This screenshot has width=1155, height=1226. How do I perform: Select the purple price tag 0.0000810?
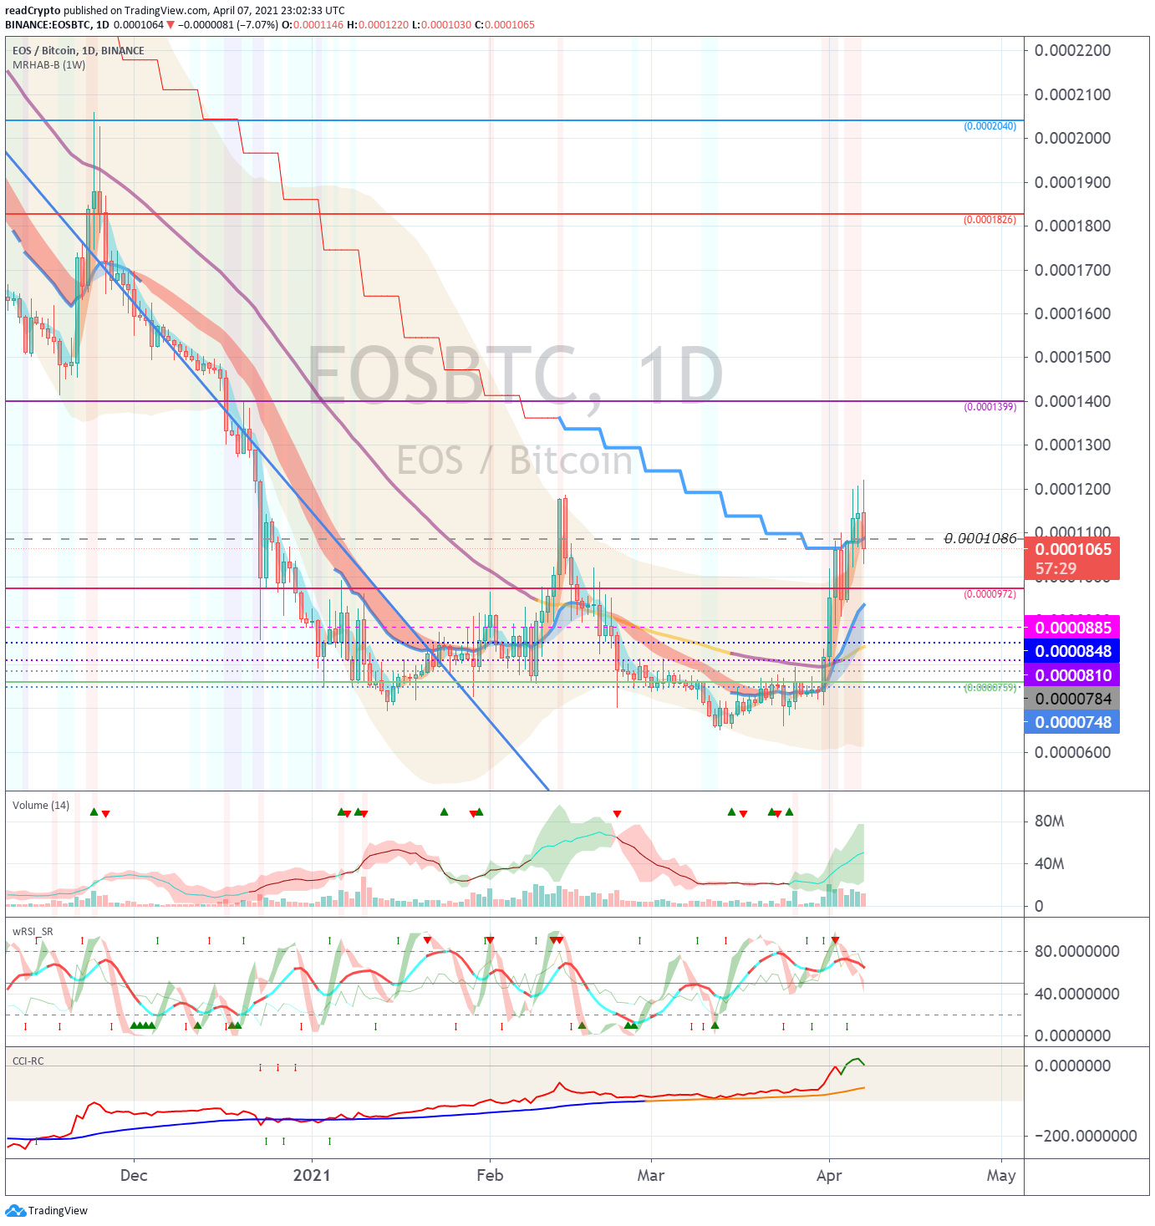[x=1072, y=675]
